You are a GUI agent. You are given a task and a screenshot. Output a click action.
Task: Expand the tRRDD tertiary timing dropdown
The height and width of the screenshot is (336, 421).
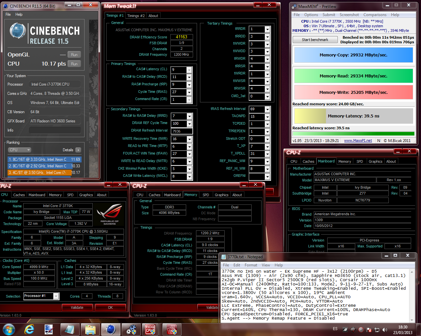pos(267,37)
